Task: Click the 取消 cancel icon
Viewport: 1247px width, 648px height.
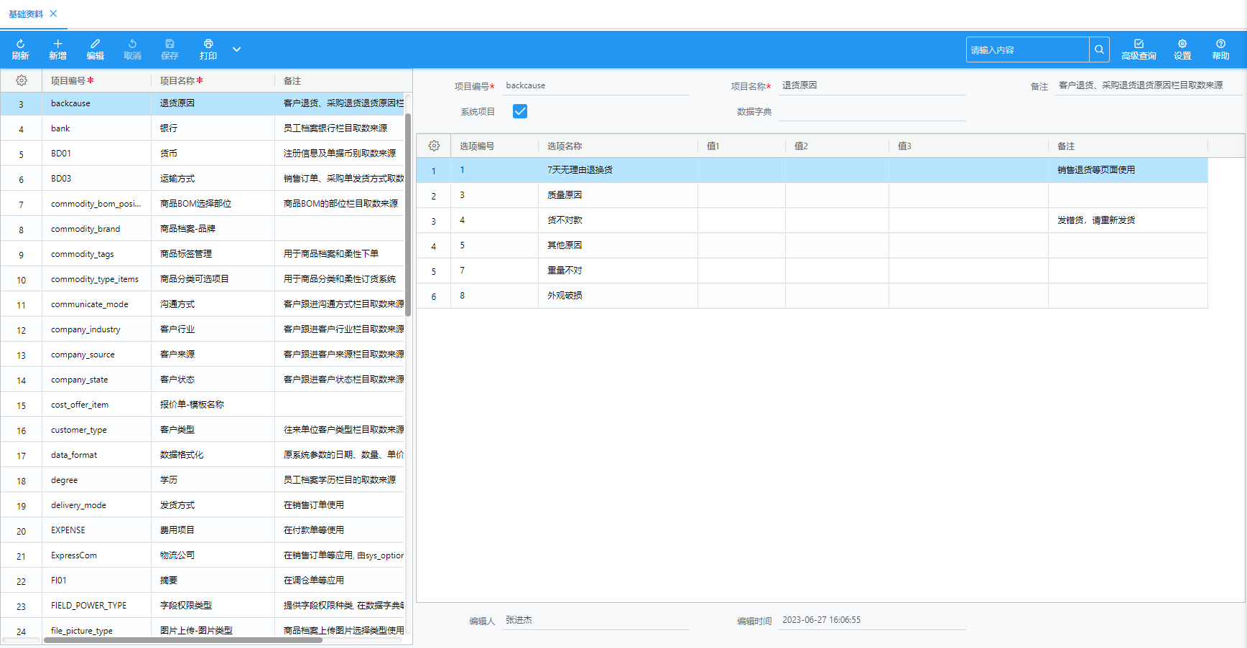Action: pos(132,49)
